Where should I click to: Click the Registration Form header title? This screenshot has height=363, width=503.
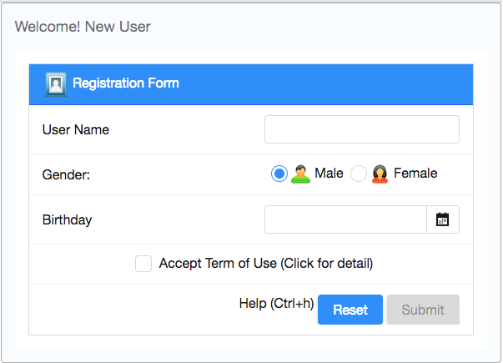point(126,83)
